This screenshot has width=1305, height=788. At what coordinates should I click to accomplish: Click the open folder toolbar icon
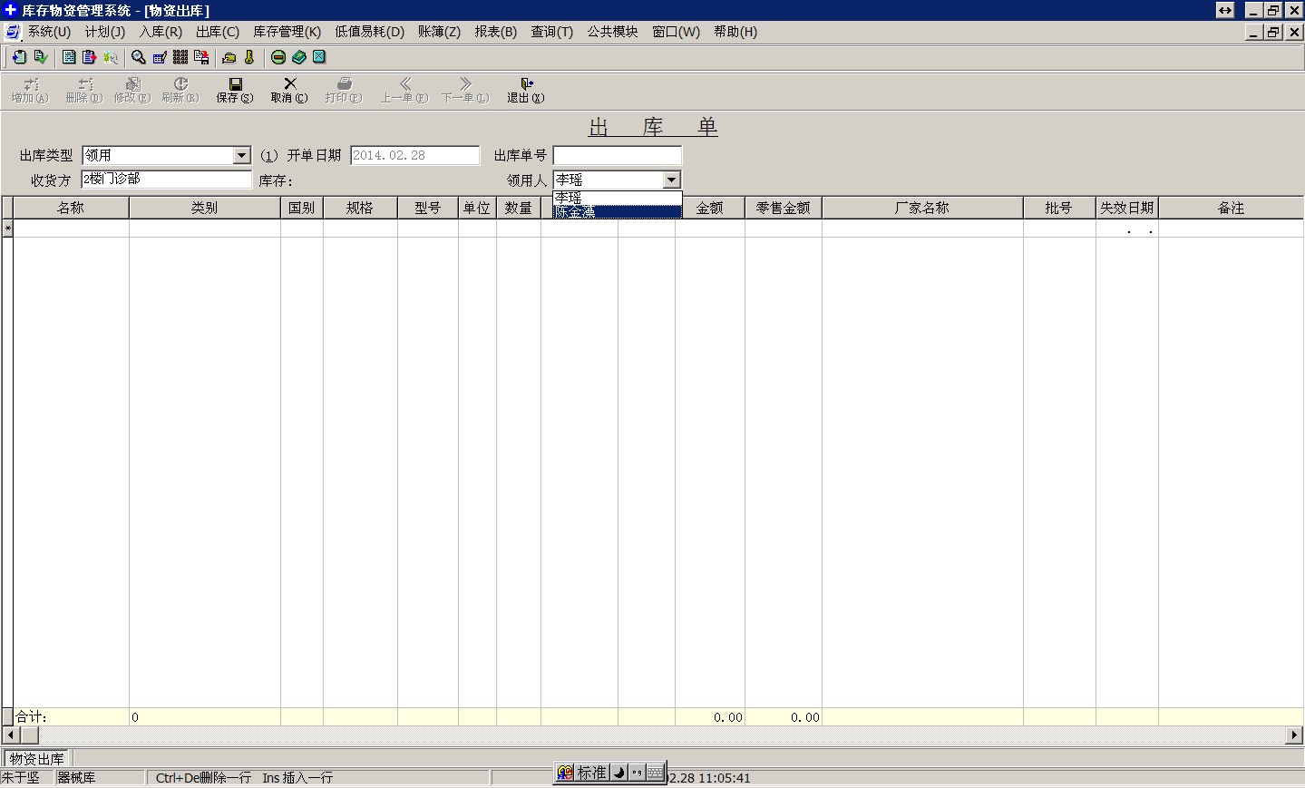coord(229,57)
